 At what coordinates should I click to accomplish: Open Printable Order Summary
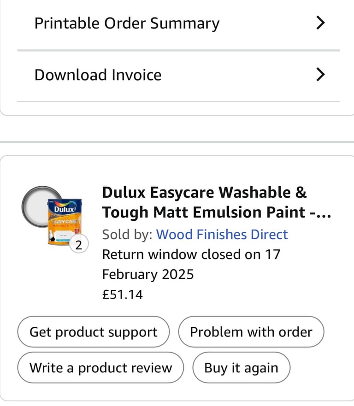click(127, 24)
